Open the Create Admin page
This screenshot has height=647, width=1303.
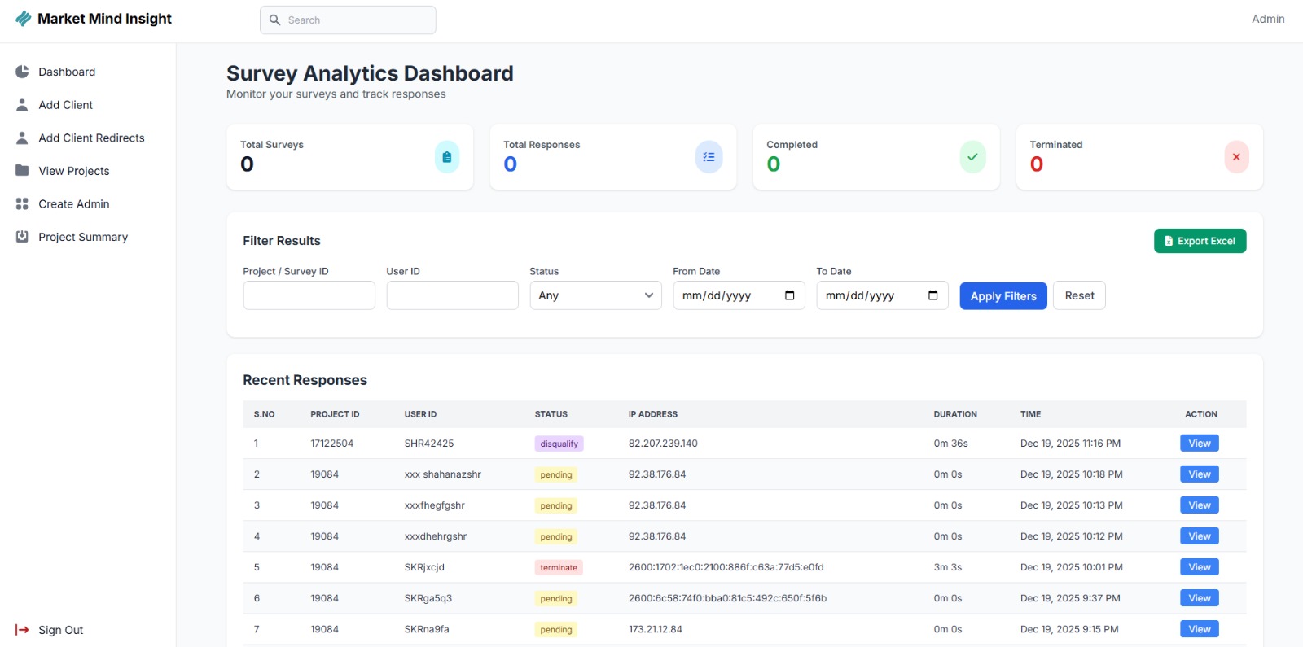coord(74,204)
